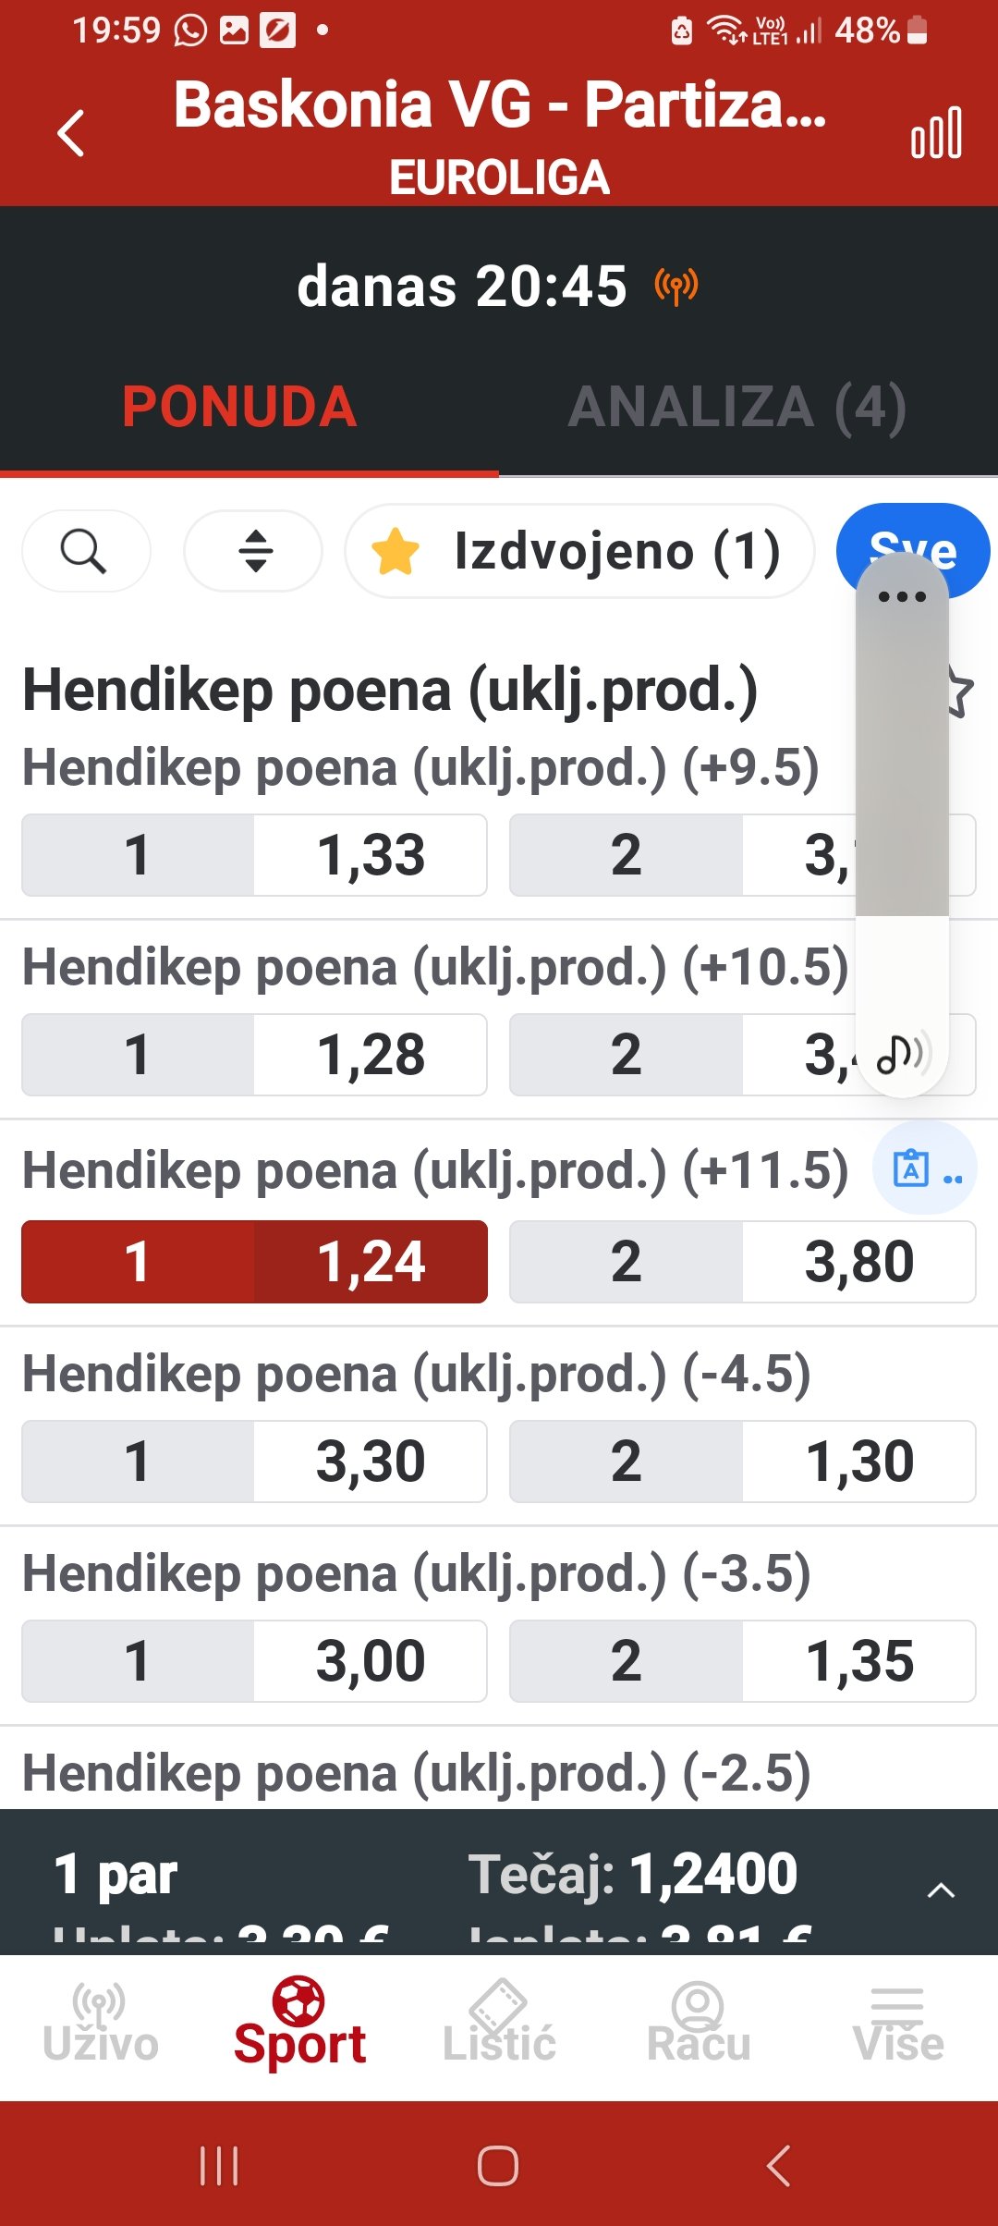998x2226 pixels.
Task: Open match statistics bar chart icon
Action: click(x=936, y=133)
